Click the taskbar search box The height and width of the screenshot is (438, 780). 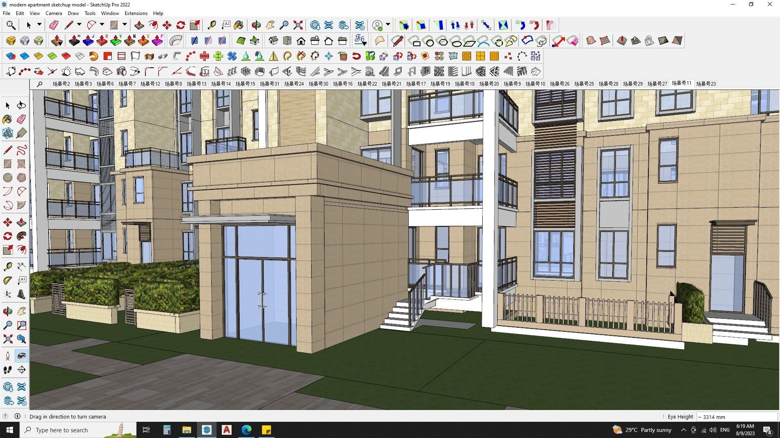[78, 430]
